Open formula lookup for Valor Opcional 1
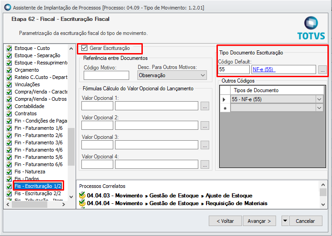This screenshot has height=236, width=332. tap(205, 106)
